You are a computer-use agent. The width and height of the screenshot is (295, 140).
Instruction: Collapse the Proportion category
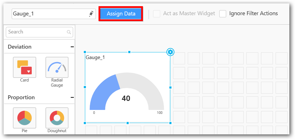click(x=72, y=98)
